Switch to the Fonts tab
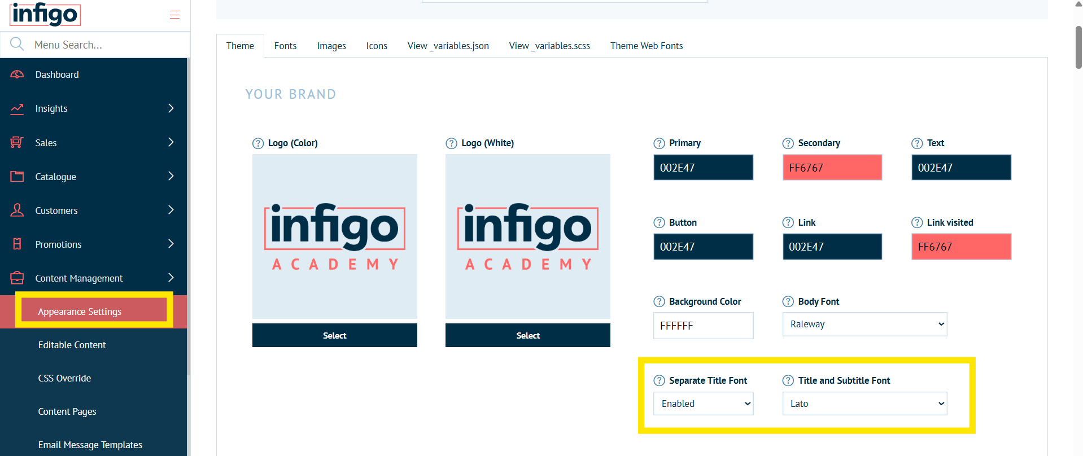Viewport: 1083px width, 456px height. point(285,46)
